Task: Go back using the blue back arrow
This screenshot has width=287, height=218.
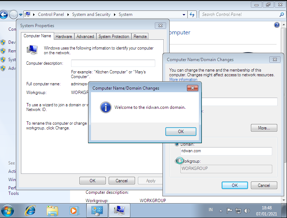Action: pos(4,14)
